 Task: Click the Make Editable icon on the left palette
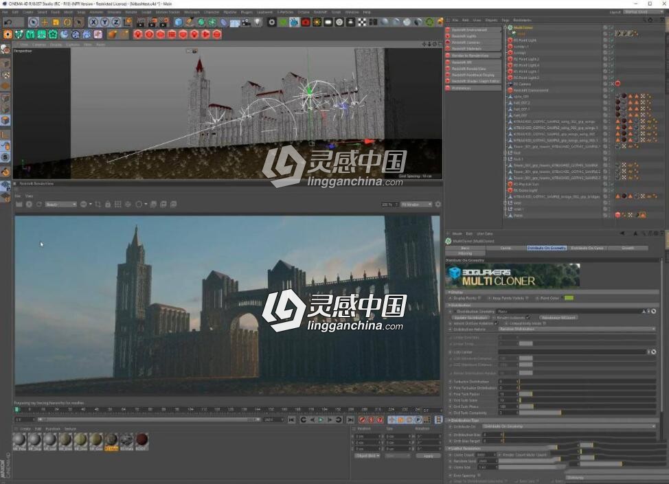5,50
